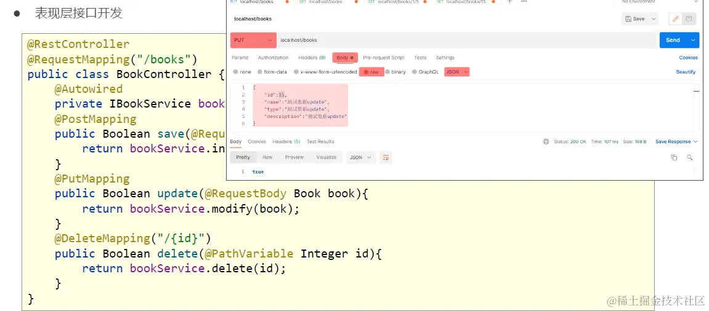Click the search magnifier in response panel
Image resolution: width=709 pixels, height=311 pixels.
(x=689, y=157)
